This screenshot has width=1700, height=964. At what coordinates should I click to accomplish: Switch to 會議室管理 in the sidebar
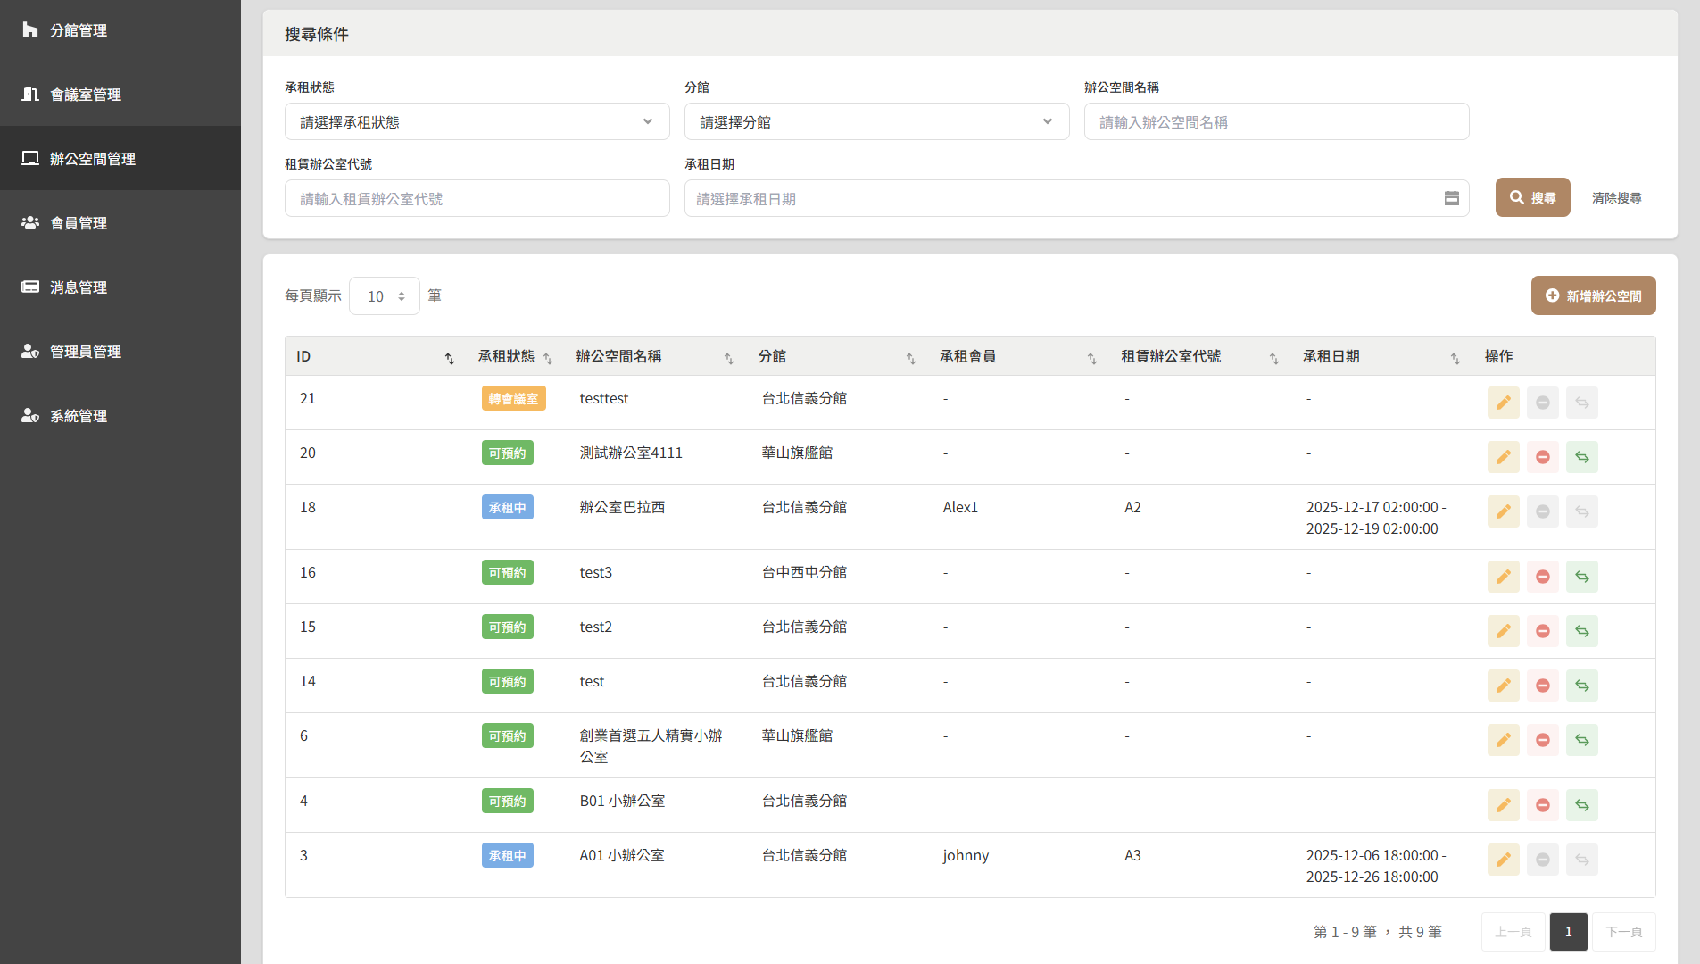[30, 94]
